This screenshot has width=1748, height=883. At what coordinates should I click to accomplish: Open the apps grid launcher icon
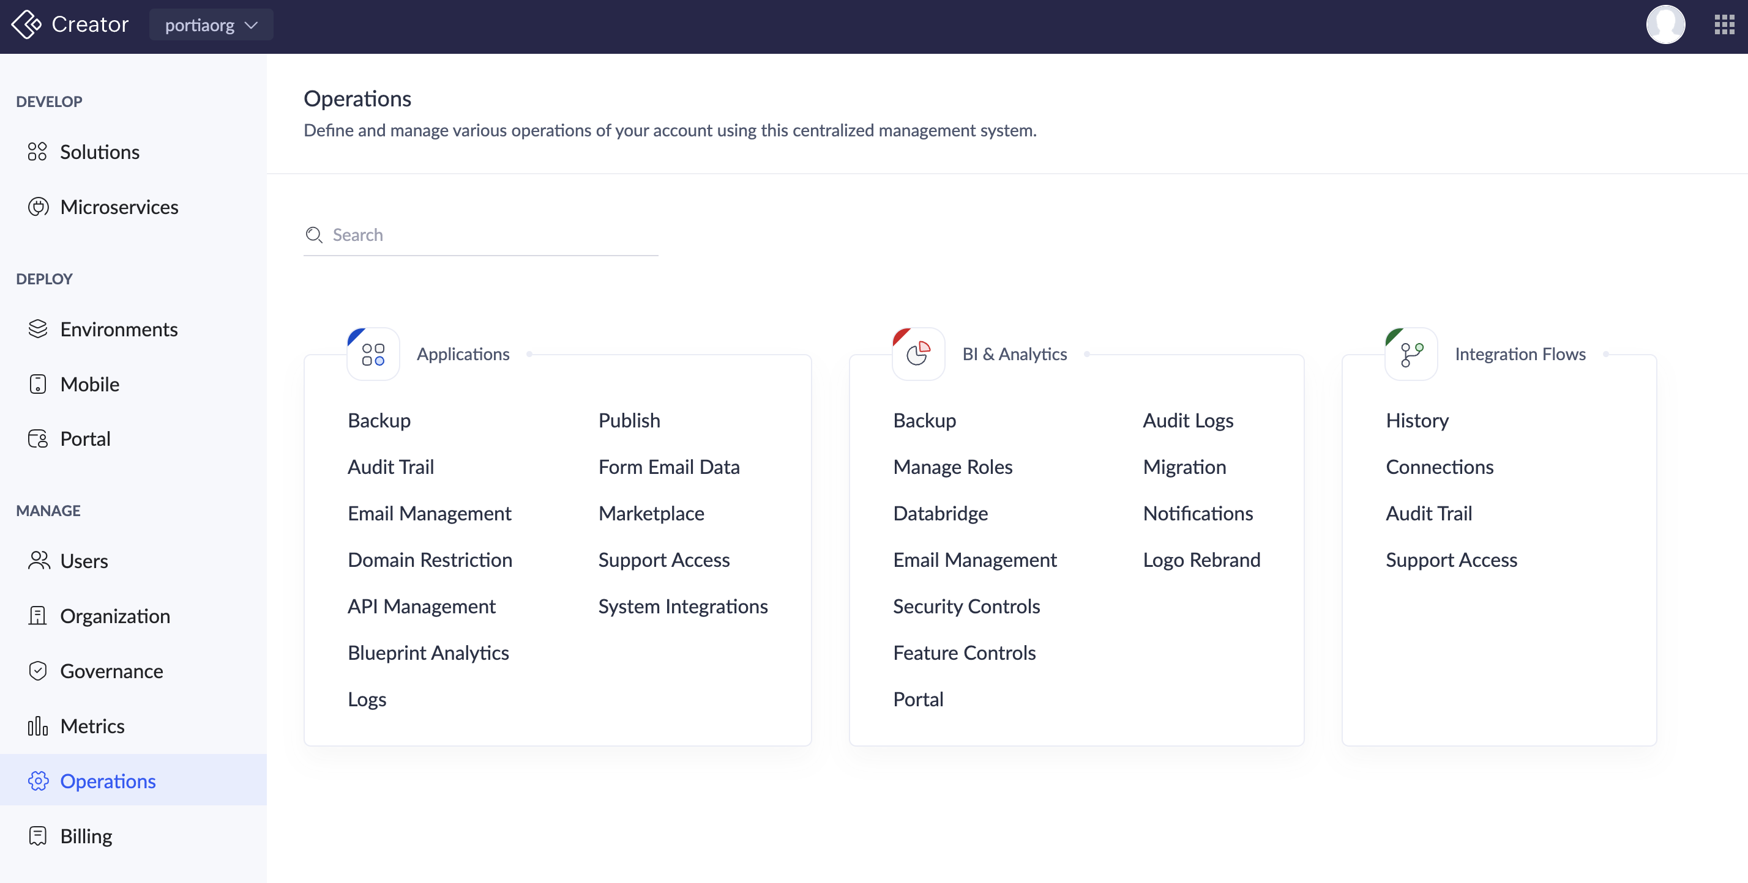coord(1724,24)
